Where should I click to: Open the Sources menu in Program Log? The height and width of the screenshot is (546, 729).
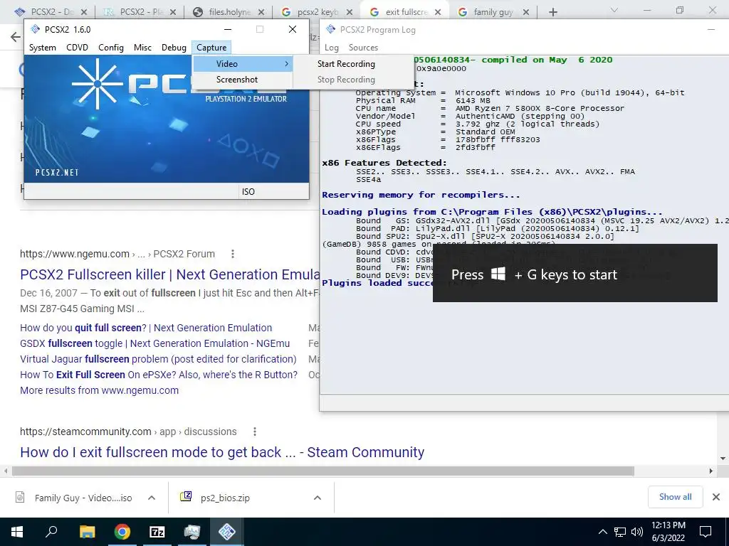point(363,48)
